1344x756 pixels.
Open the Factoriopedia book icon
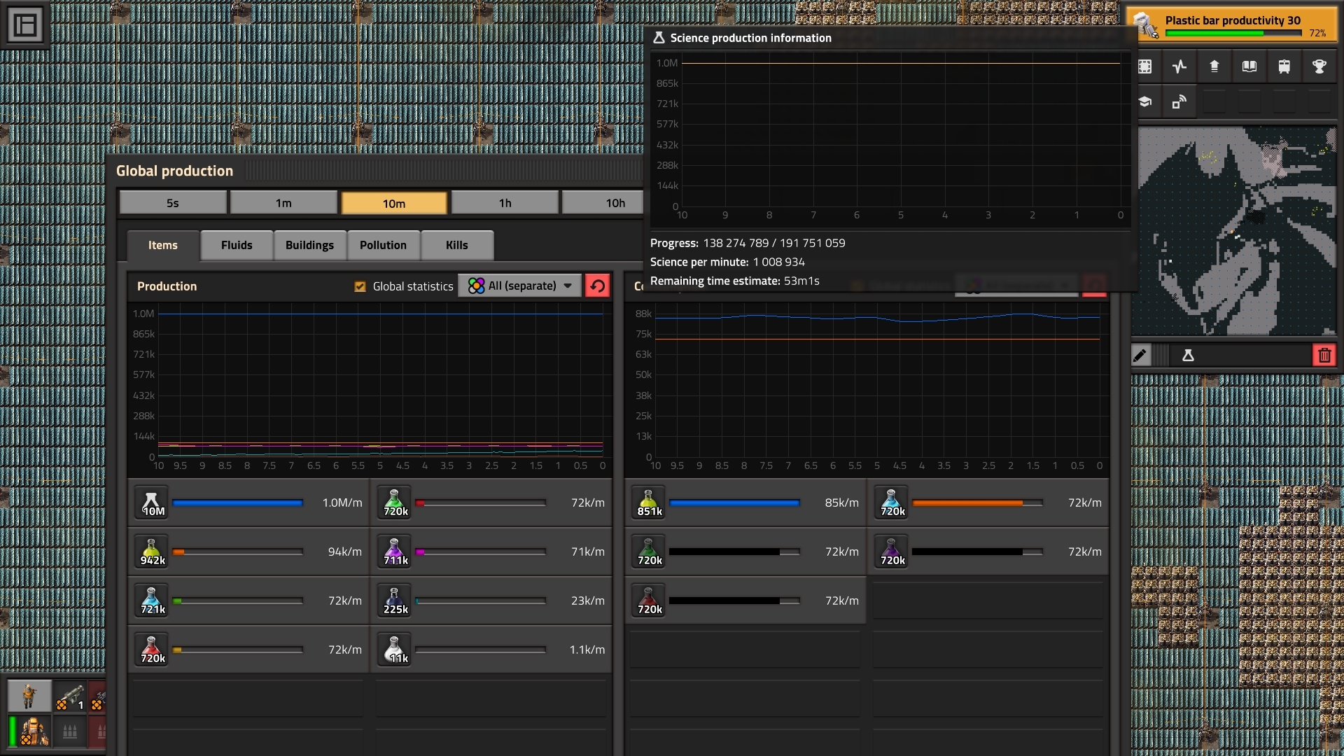point(1249,66)
